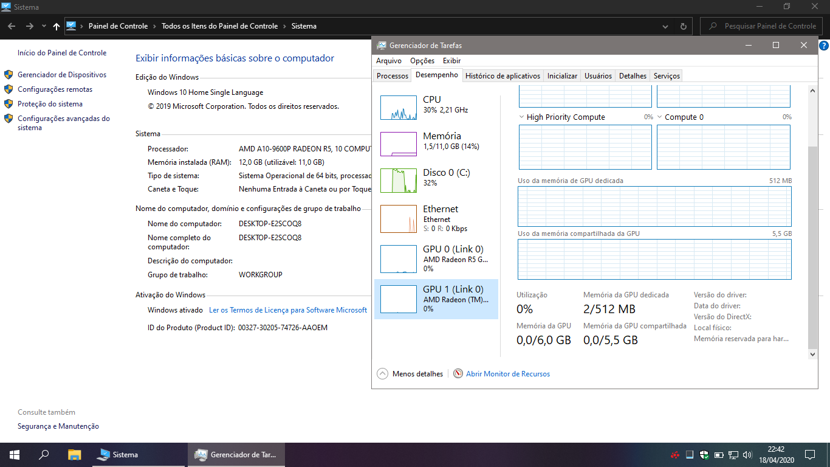Viewport: 830px width, 467px height.
Task: Click the Windows Security shield tray icon
Action: (x=704, y=455)
